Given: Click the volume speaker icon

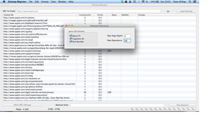Looking at the screenshot, I should click(x=147, y=2).
